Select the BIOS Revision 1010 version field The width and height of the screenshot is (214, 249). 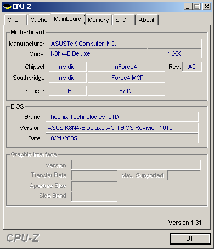pos(122,128)
